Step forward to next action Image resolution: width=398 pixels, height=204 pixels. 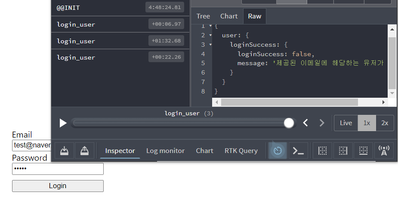coord(321,123)
